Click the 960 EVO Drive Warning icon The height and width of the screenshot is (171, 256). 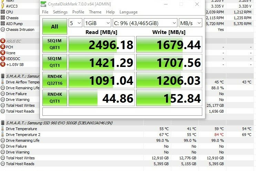[x=3, y=152]
